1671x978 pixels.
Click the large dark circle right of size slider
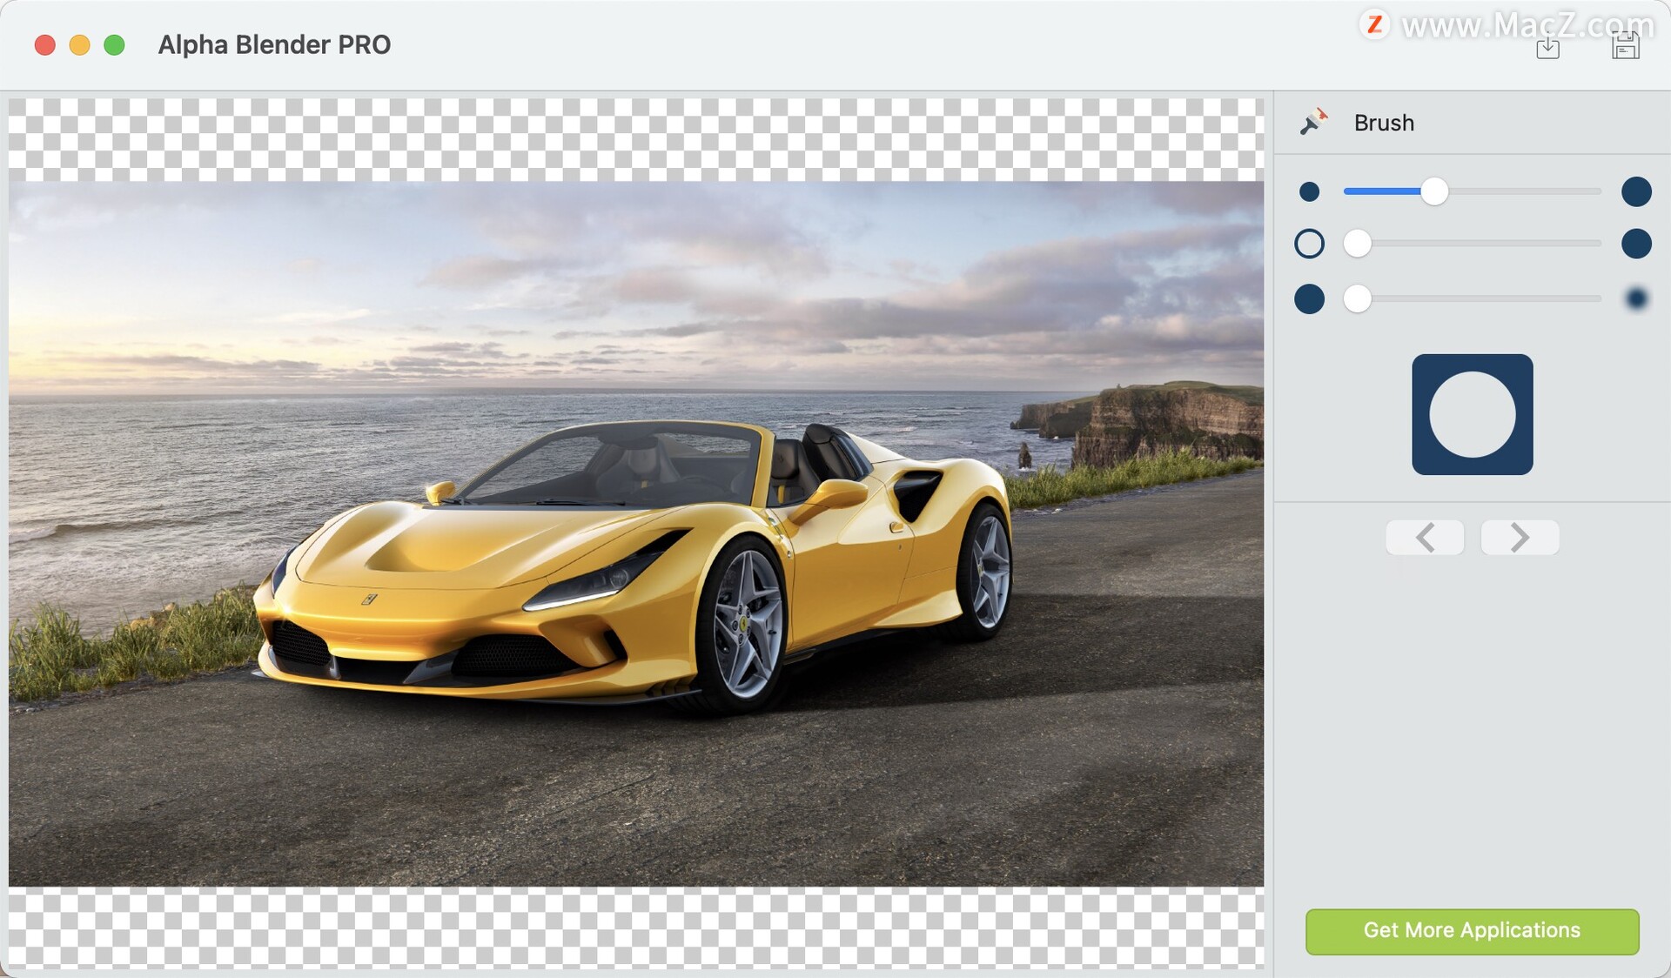pos(1636,191)
